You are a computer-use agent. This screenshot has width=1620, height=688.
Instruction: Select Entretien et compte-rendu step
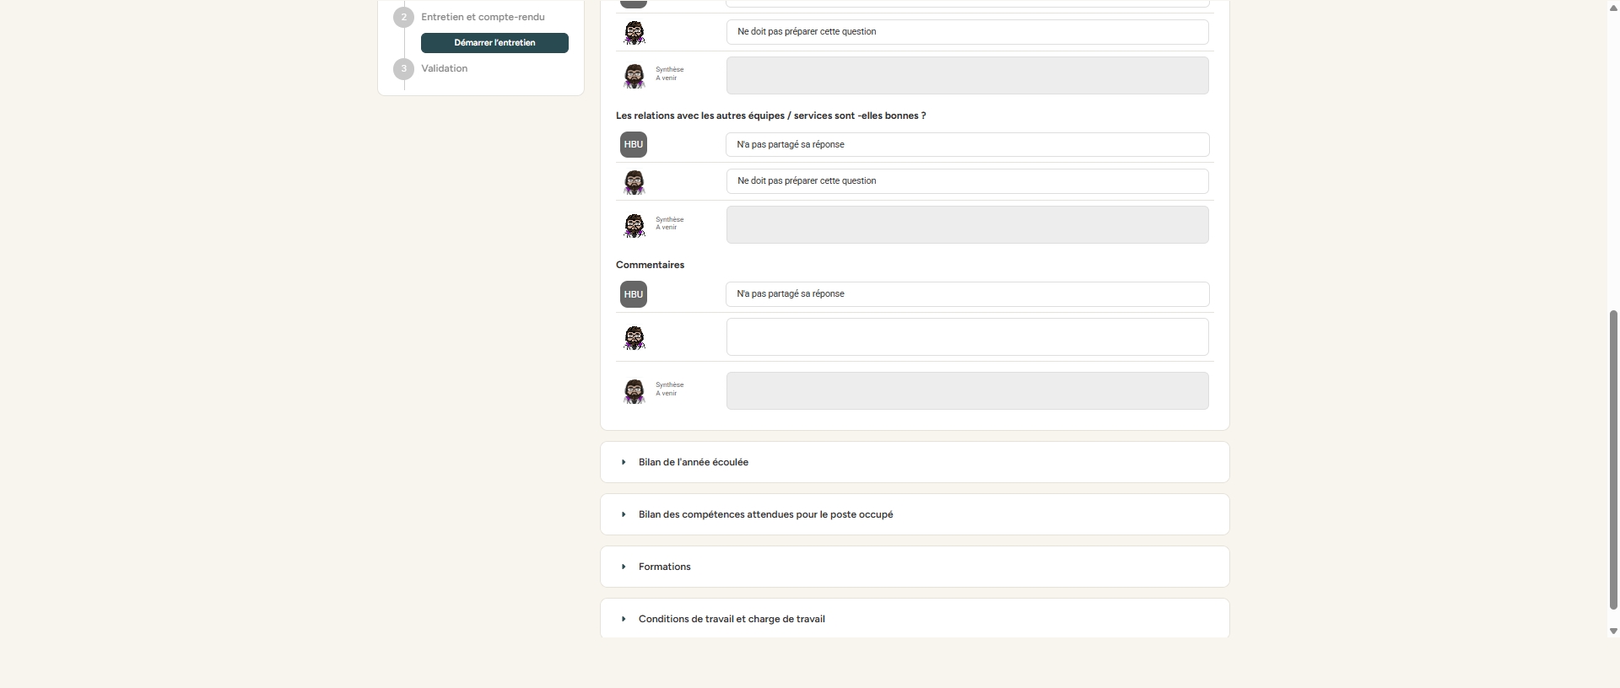pyautogui.click(x=483, y=17)
